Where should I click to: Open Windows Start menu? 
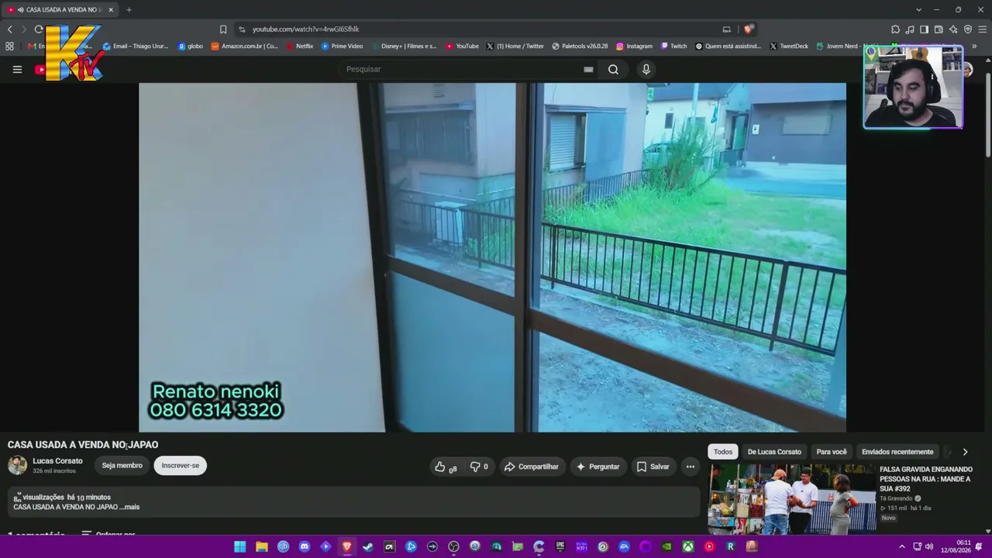coord(240,546)
